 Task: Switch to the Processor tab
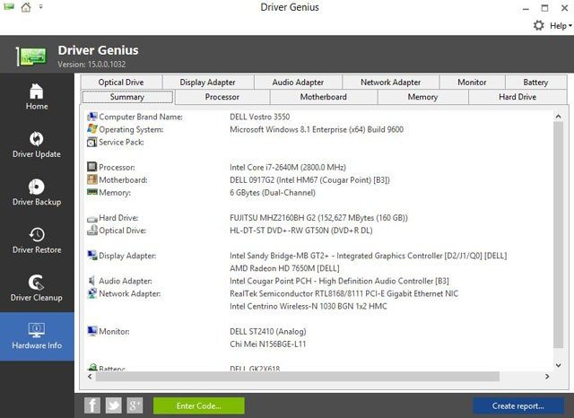coord(222,97)
